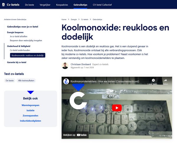The height and width of the screenshot is (144, 177).
Task: Select the Garantie bij cv-ketel section
Action: pos(17,62)
